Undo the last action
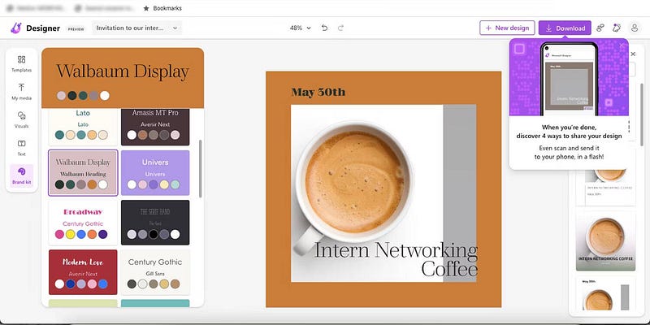This screenshot has width=650, height=325. click(324, 28)
